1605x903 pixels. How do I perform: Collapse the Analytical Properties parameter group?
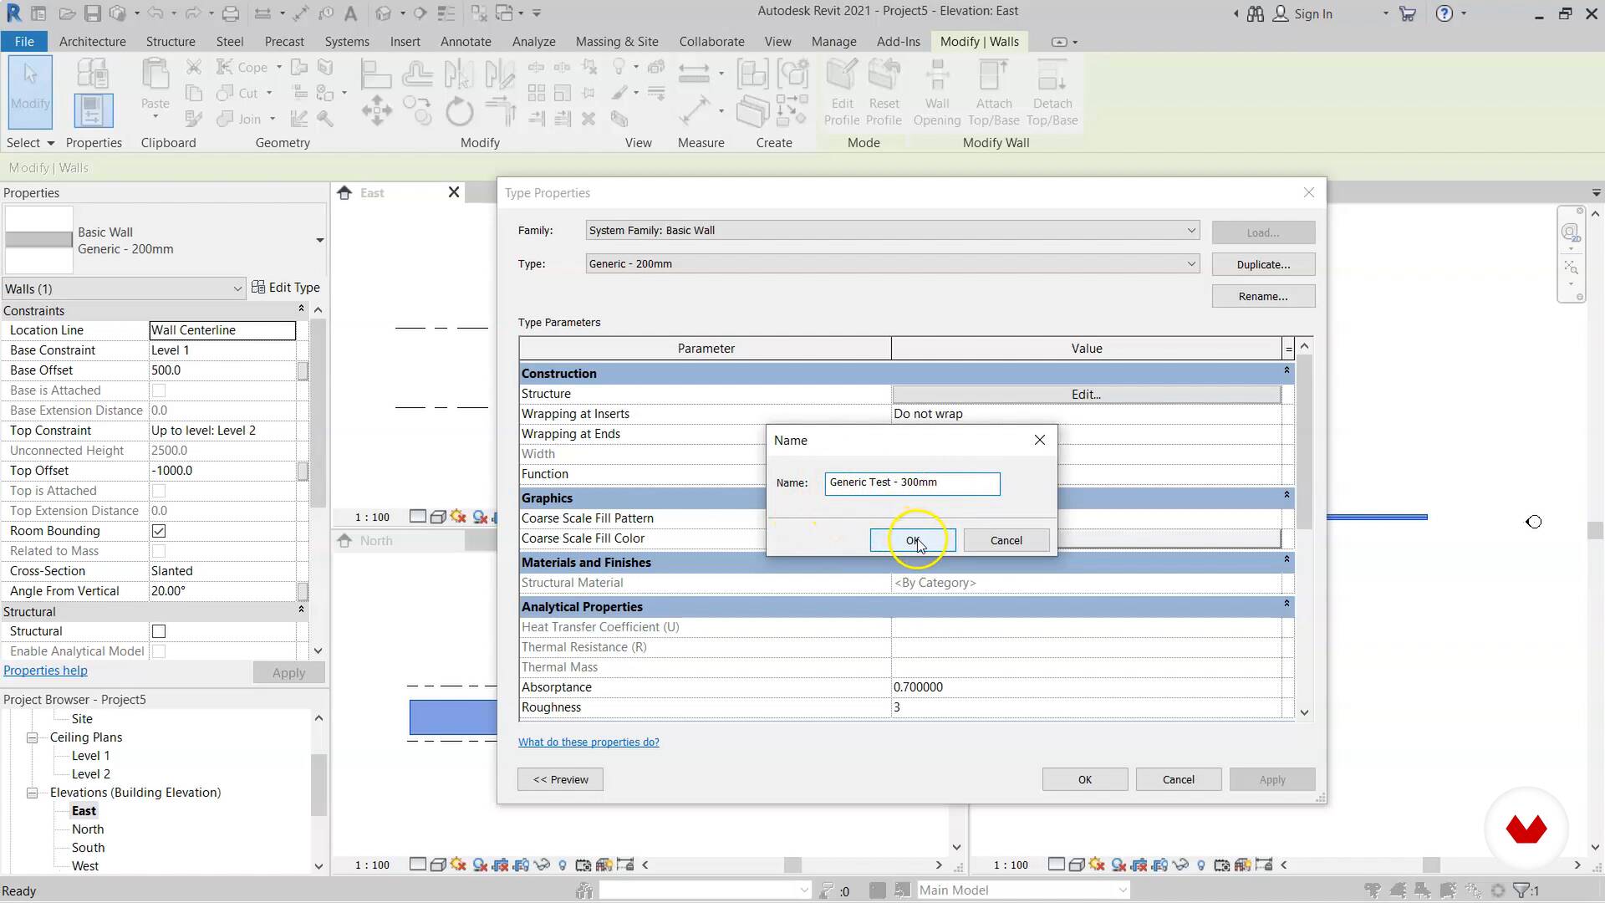[x=1287, y=604]
